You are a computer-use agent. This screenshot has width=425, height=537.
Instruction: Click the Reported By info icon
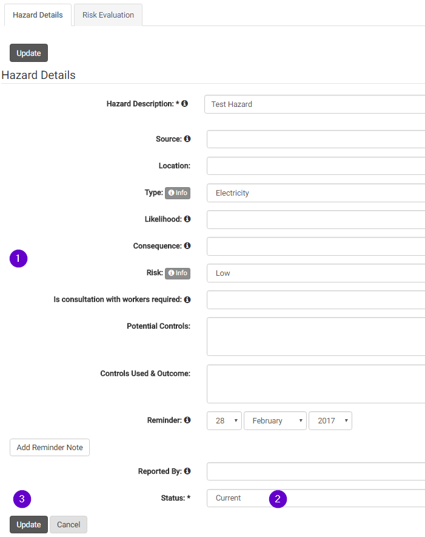pos(187,471)
